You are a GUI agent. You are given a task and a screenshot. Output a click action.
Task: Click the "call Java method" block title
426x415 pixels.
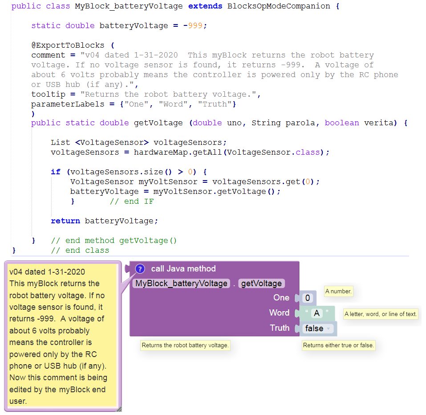click(183, 269)
